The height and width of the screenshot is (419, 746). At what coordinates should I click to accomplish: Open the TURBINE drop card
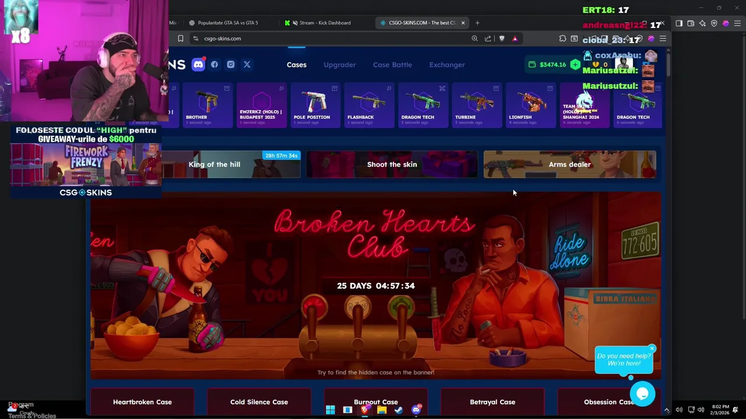click(x=477, y=105)
